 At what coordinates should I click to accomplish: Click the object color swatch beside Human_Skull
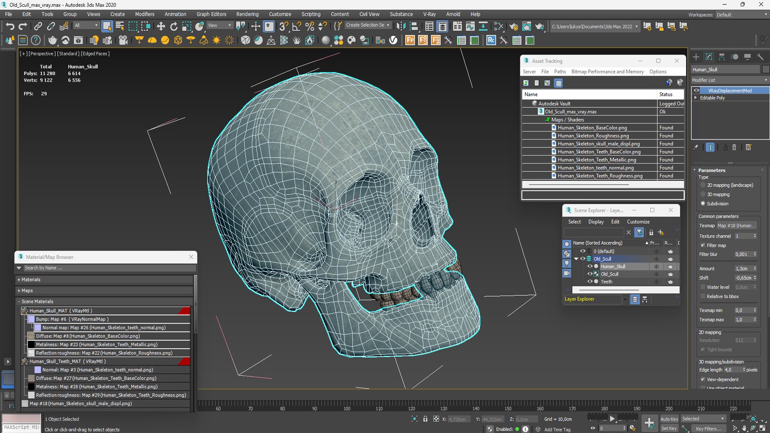point(766,69)
